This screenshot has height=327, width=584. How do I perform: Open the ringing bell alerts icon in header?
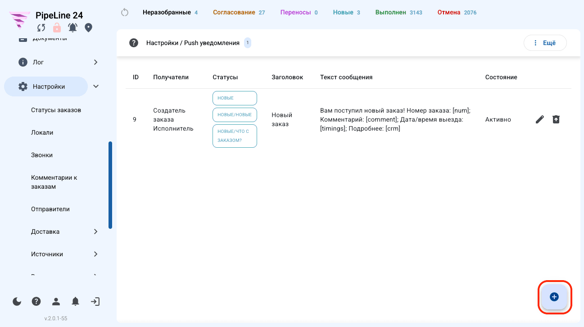pos(72,28)
